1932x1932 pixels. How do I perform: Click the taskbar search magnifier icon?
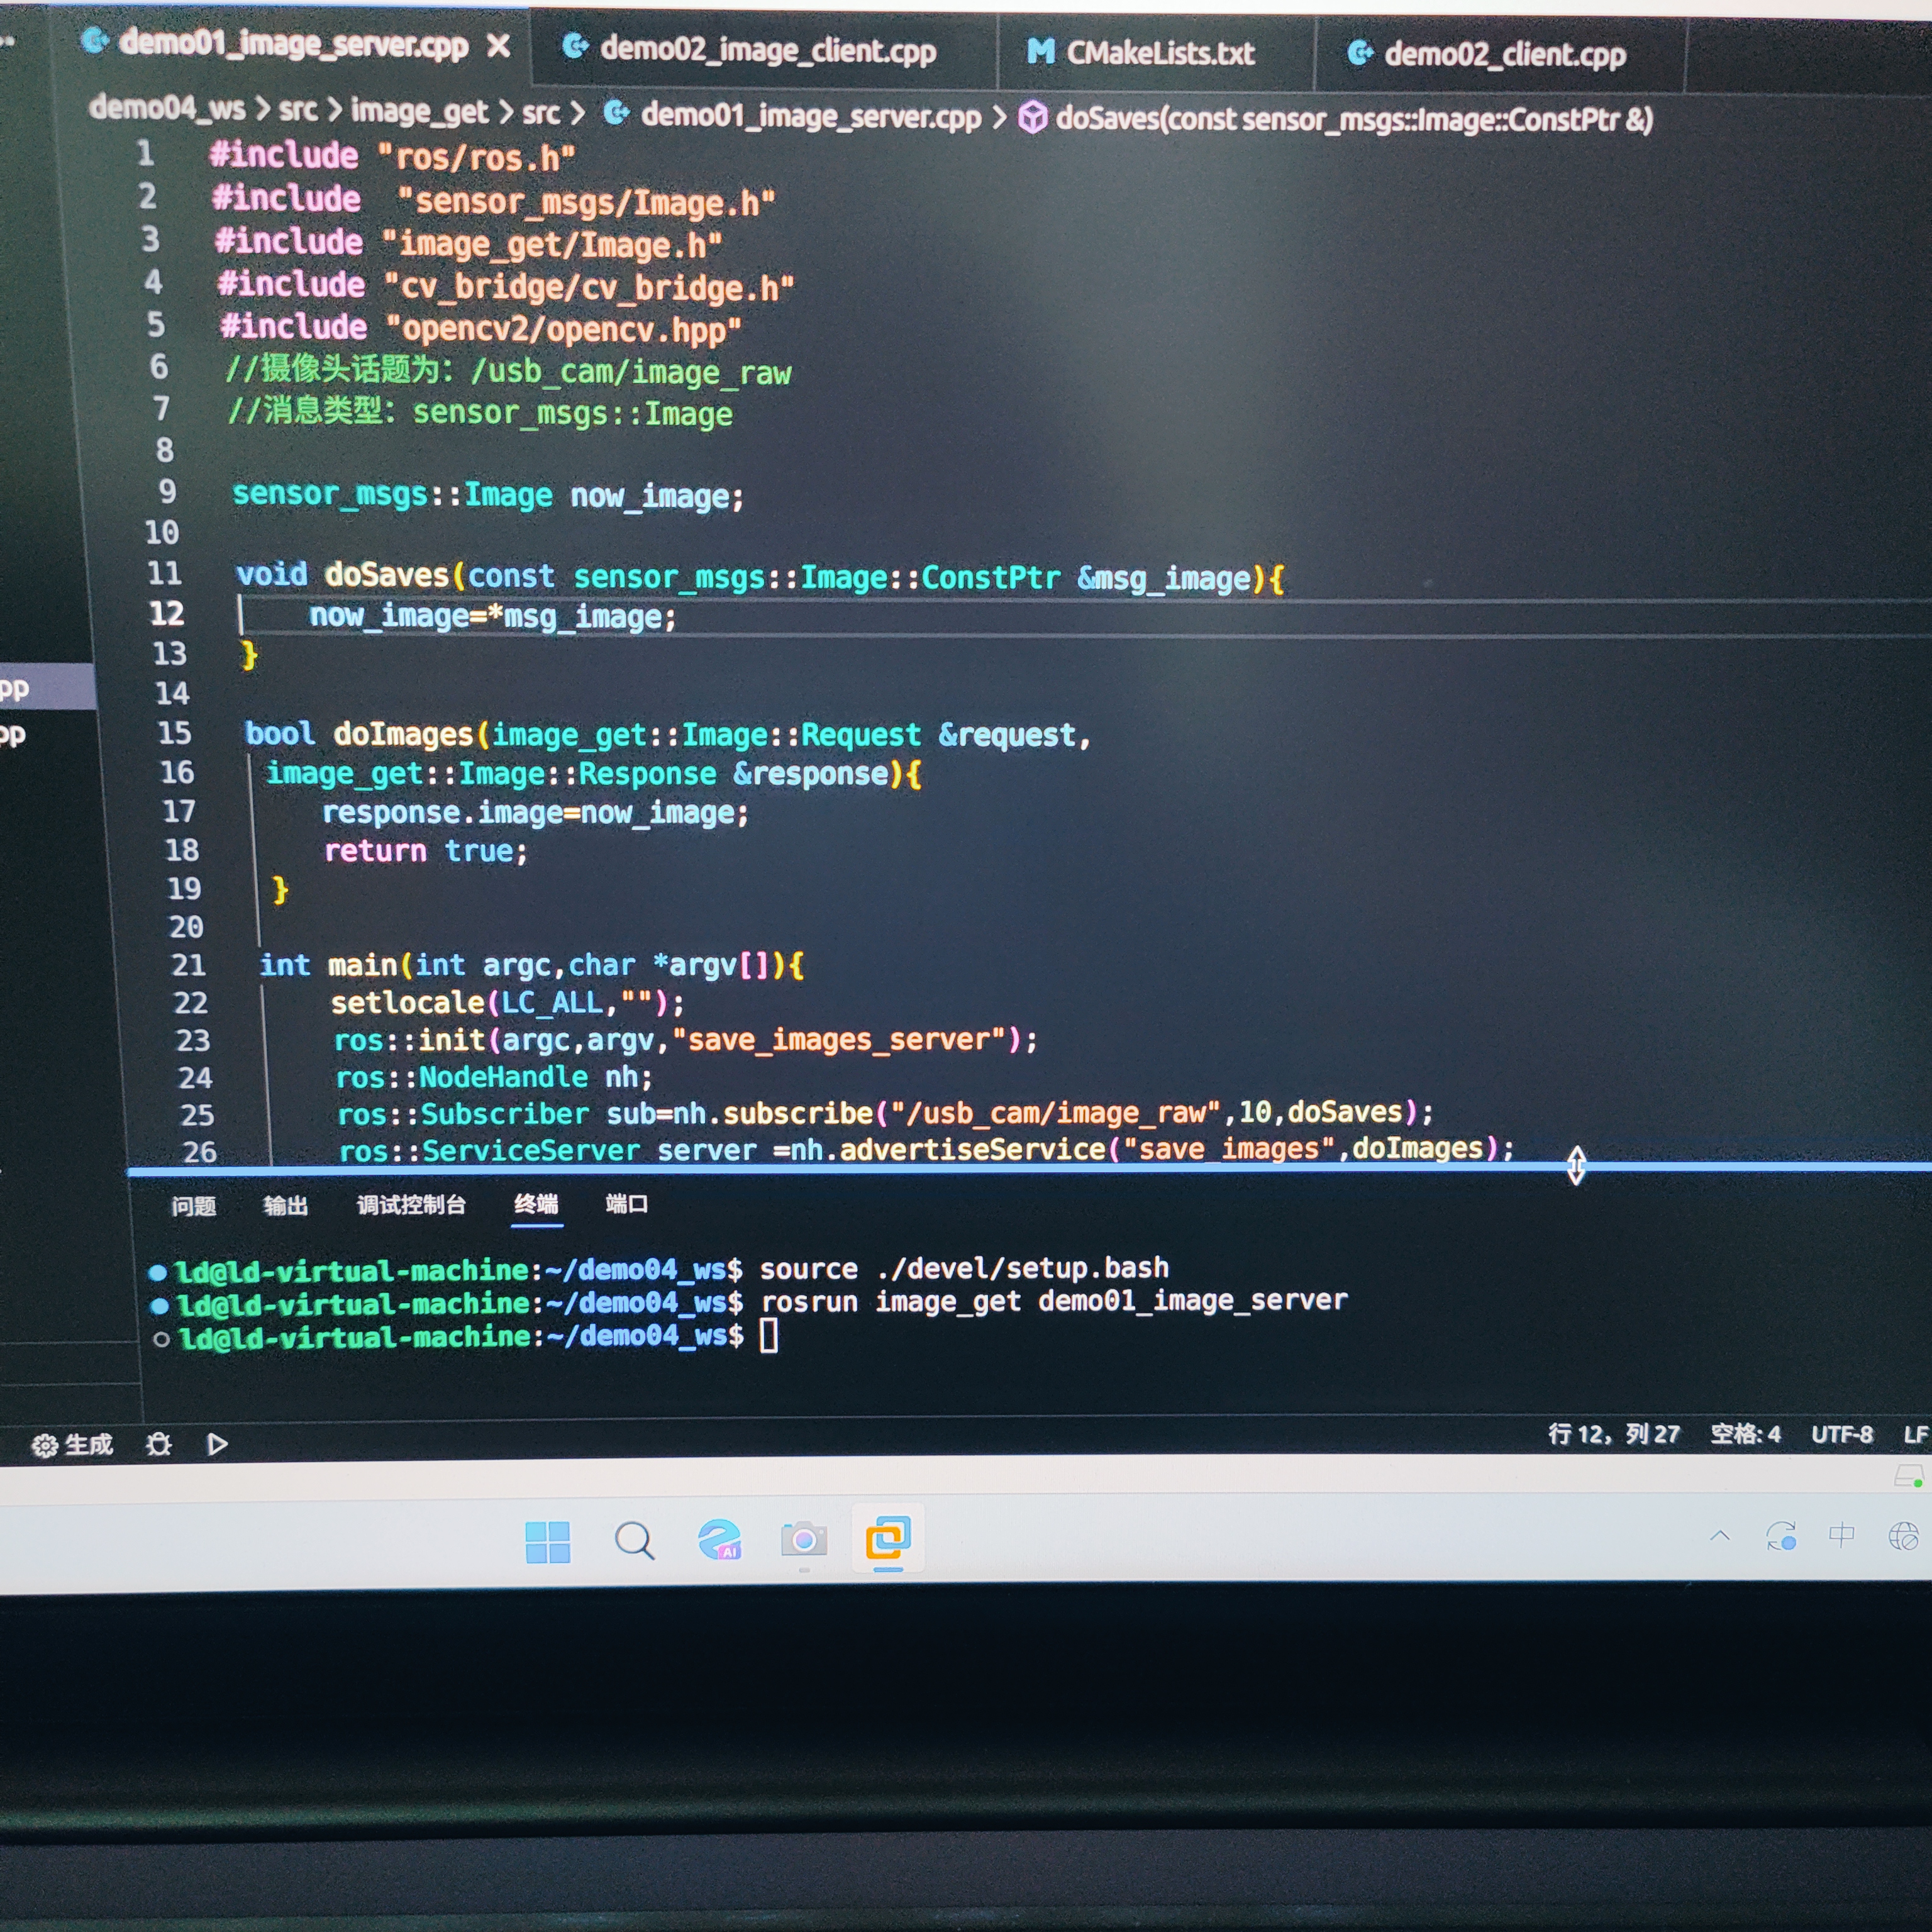(634, 1541)
